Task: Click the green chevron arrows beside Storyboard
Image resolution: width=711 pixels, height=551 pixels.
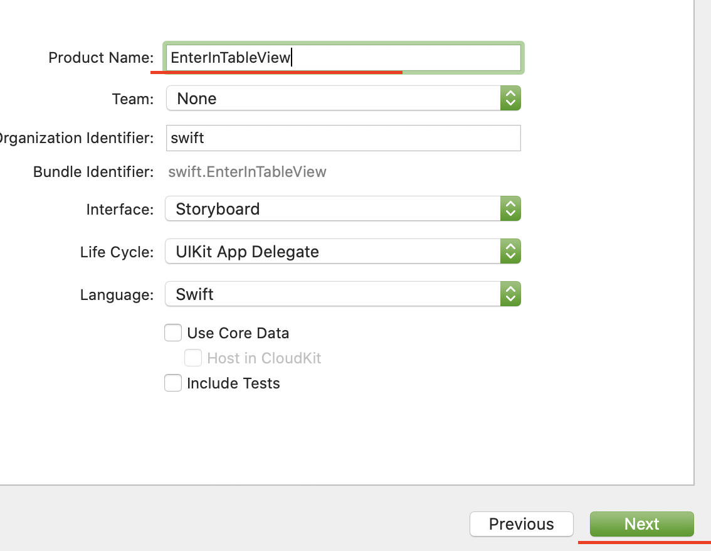Action: pos(510,209)
